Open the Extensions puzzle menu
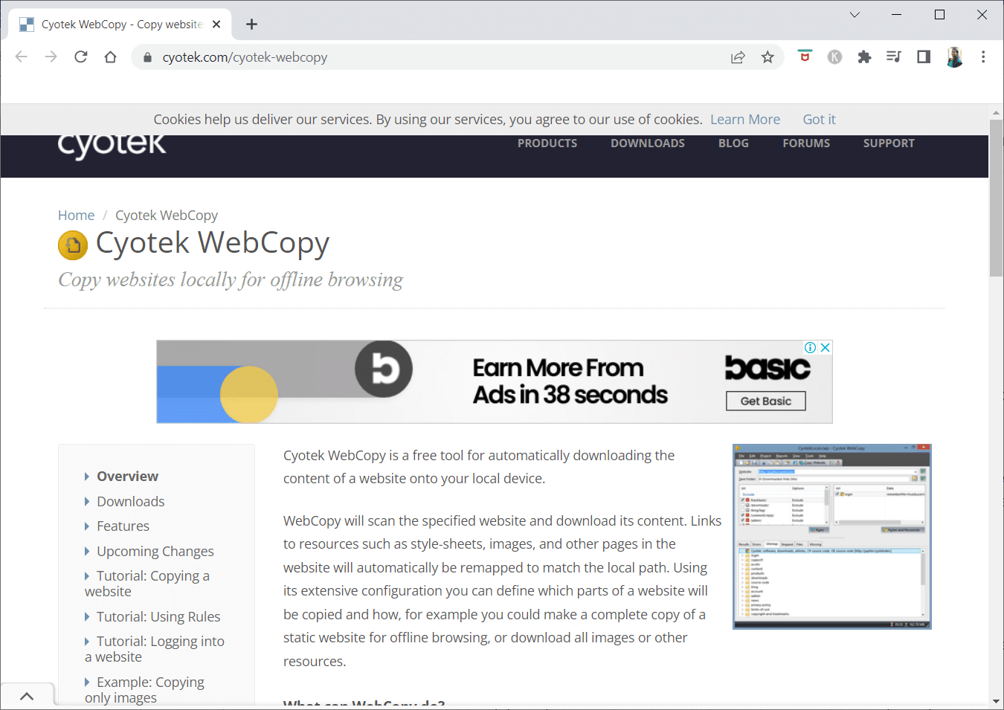This screenshot has width=1004, height=710. pos(864,57)
